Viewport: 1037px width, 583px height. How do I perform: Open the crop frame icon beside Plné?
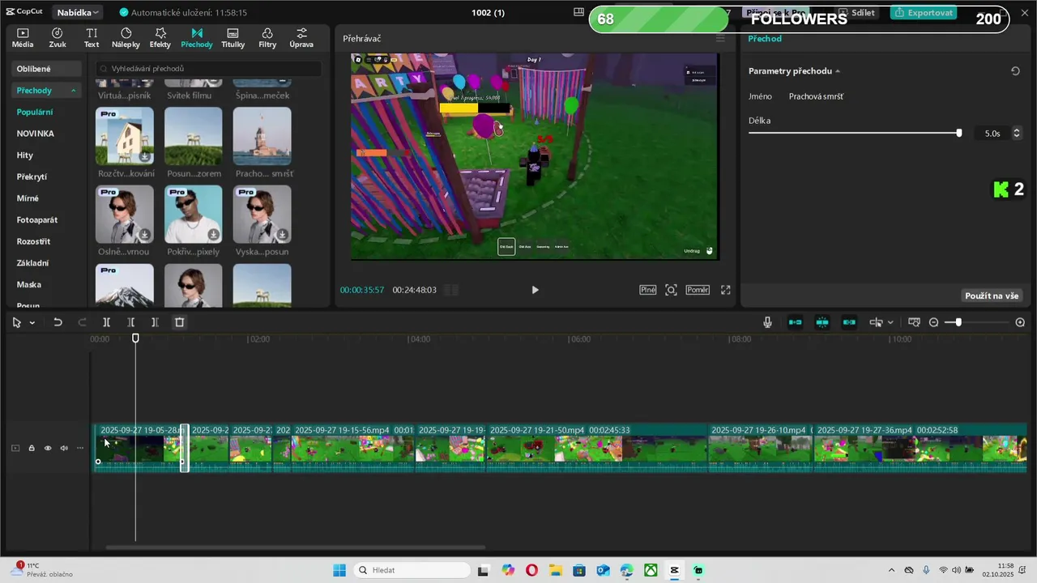[x=671, y=290]
